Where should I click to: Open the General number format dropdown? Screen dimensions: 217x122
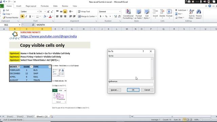pos(120,12)
